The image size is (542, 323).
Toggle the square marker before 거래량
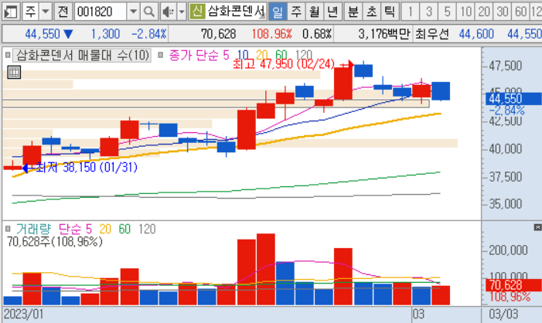click(8, 229)
